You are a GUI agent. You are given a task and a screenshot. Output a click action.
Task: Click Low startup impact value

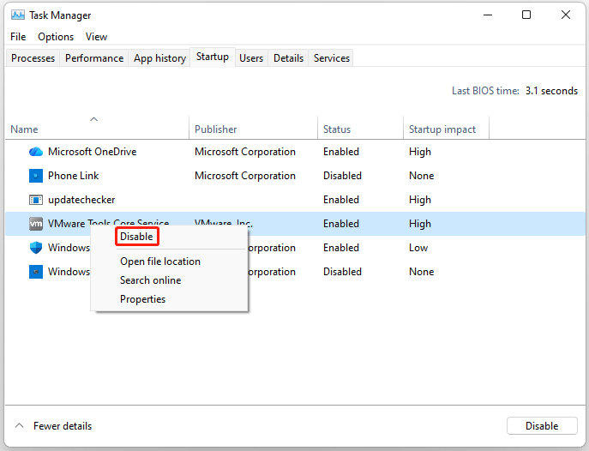(x=418, y=248)
